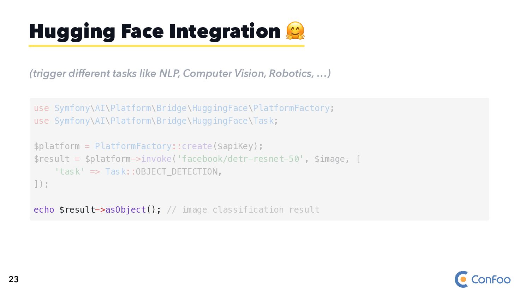519x292 pixels.
Task: Click the 'asObject' method call
Action: pyautogui.click(x=126, y=210)
